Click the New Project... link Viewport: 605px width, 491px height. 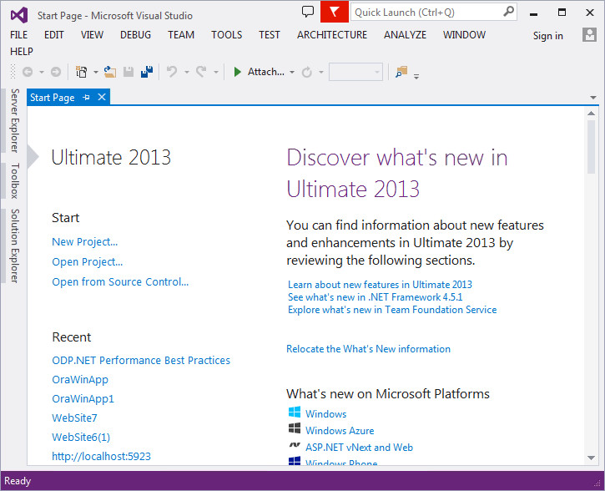coord(85,241)
